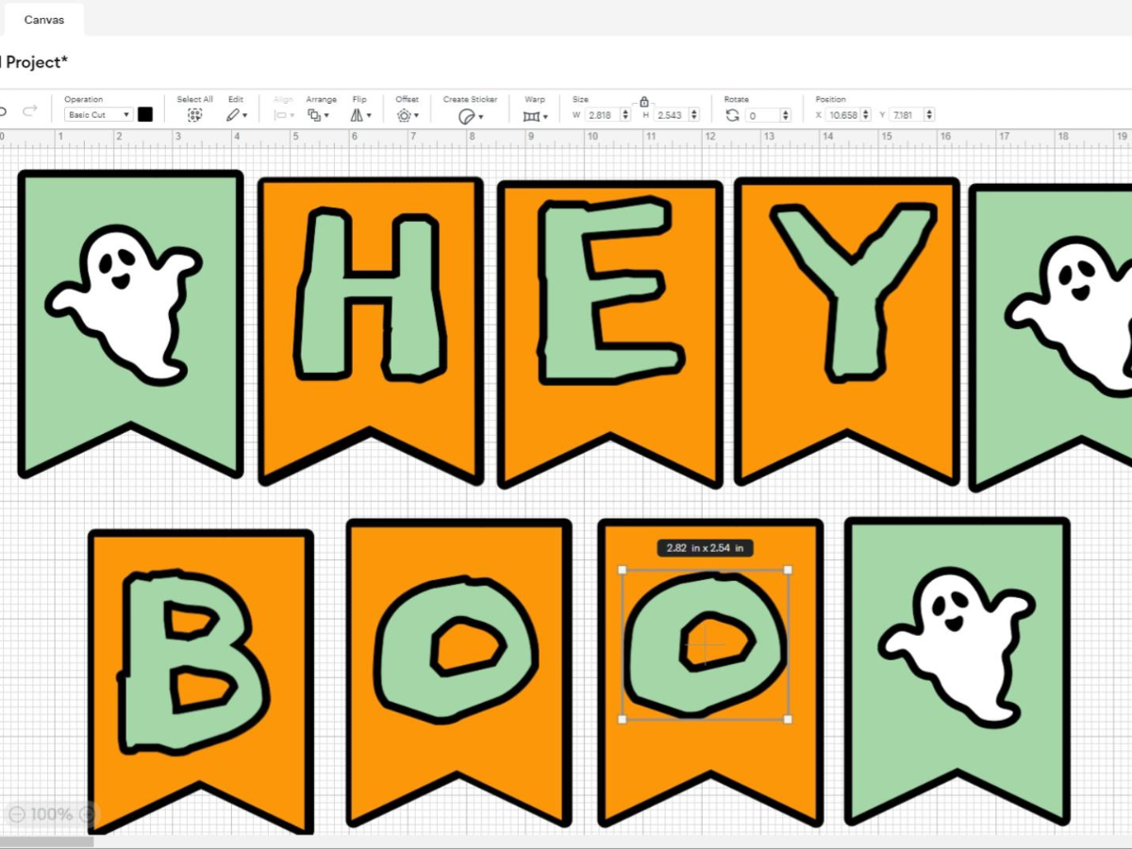The width and height of the screenshot is (1132, 849).
Task: Click the Offset icon
Action: tap(404, 114)
